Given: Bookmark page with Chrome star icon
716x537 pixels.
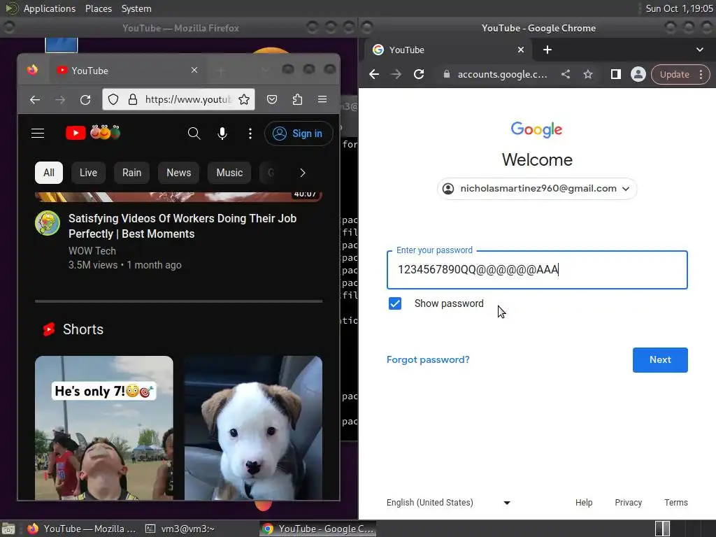Looking at the screenshot, I should click(x=588, y=74).
